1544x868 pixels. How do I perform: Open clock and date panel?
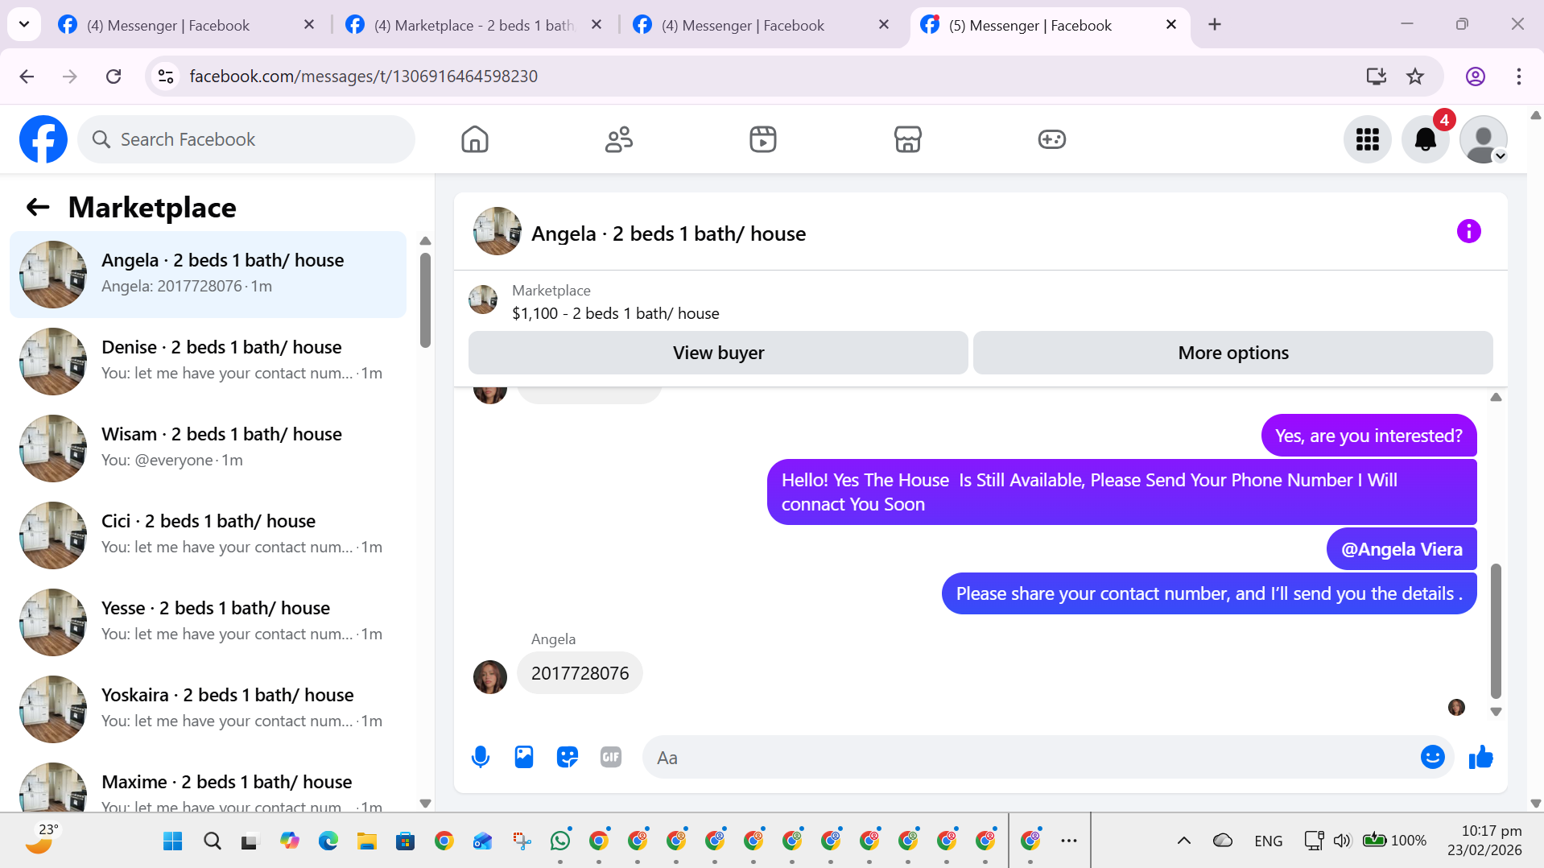click(1484, 841)
